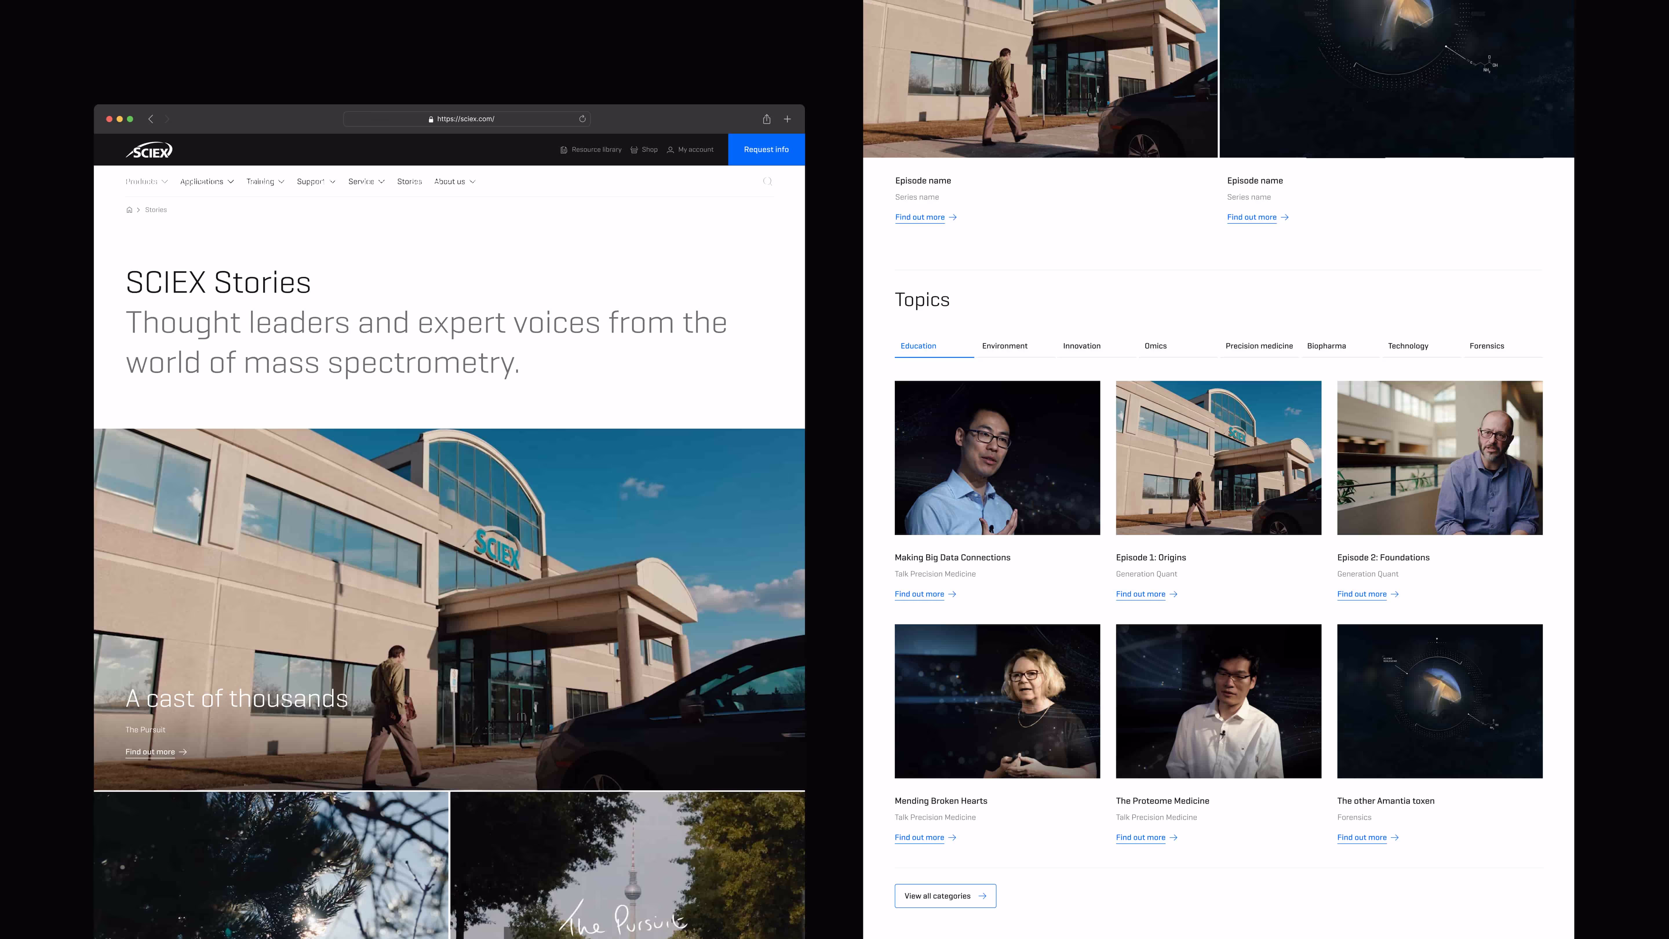Select the Precision medicine topic tab

click(x=1259, y=346)
